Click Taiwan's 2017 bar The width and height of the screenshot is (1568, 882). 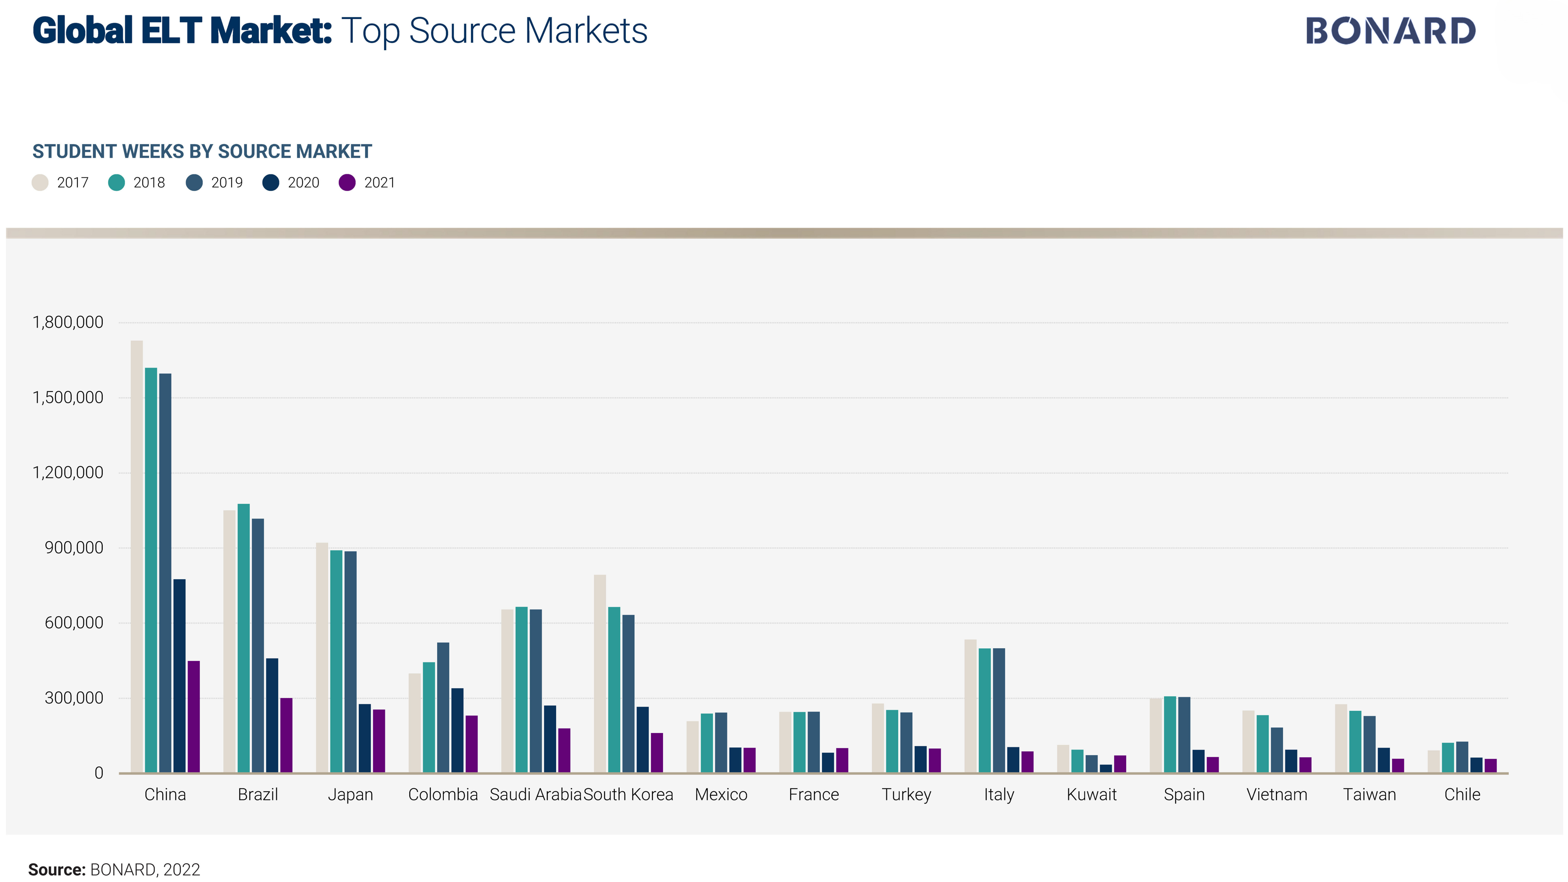(x=1341, y=739)
